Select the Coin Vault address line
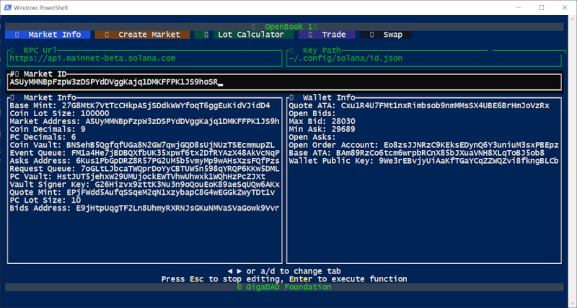 142,145
